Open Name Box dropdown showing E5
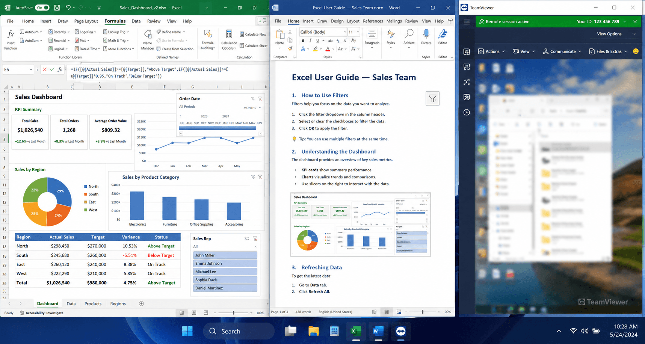Screen dimensions: 645x344 [x=30, y=69]
